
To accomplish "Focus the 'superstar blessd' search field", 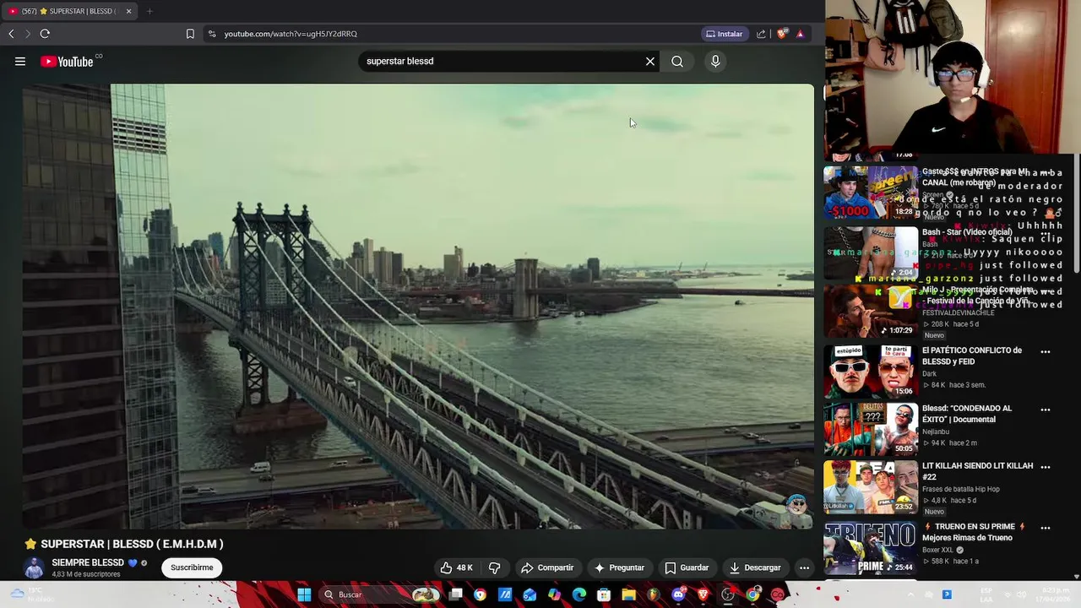I will pyautogui.click(x=502, y=62).
